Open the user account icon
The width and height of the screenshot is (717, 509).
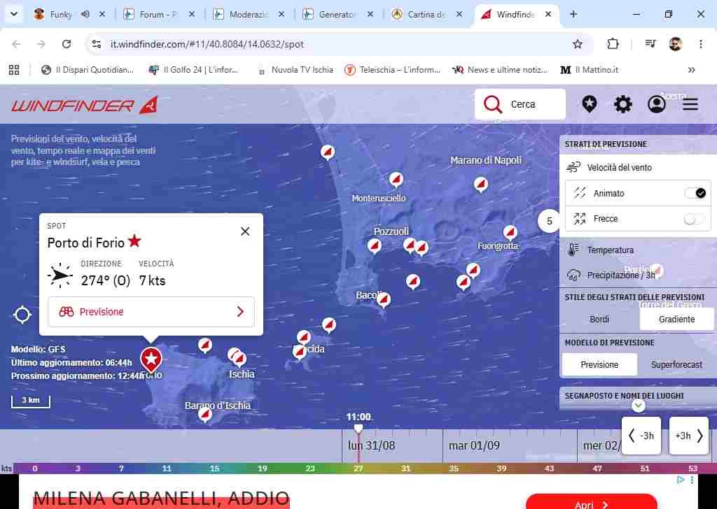point(657,104)
